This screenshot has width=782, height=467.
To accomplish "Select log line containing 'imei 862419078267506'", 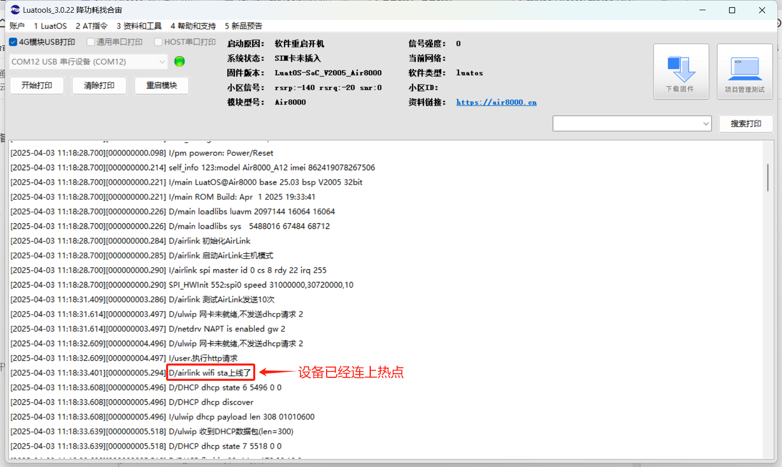I will 193,167.
